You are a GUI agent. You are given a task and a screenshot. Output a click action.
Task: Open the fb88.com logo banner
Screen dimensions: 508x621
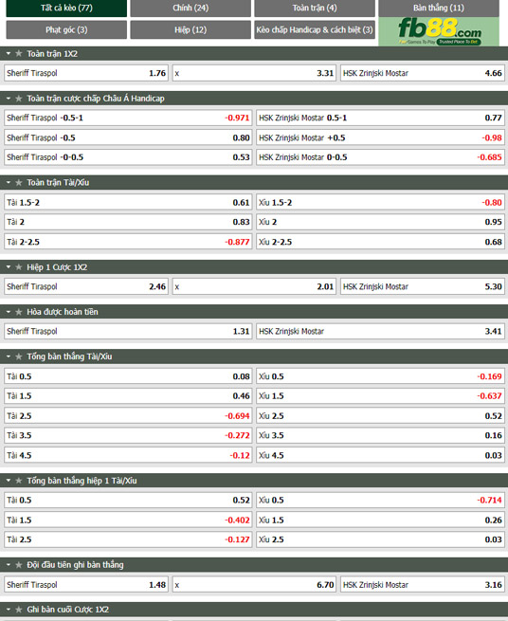(x=439, y=31)
